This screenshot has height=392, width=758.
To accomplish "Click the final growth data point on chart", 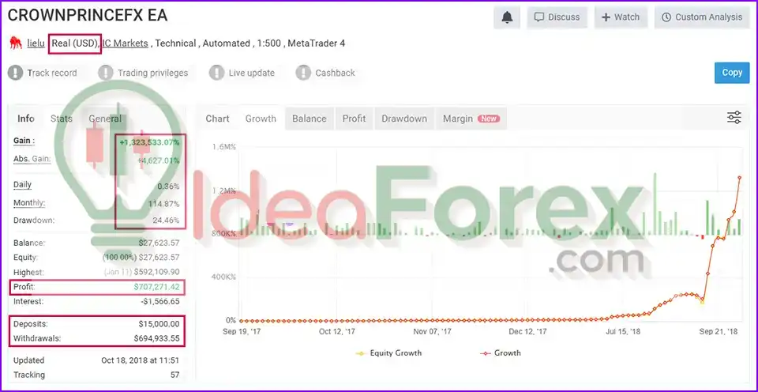I will [x=739, y=178].
